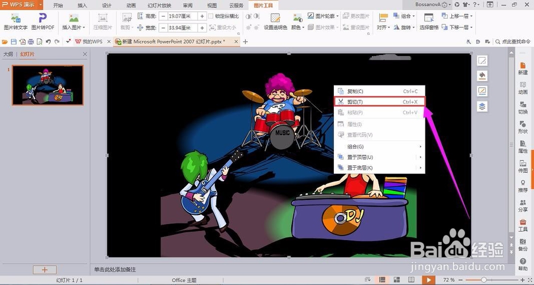Screen dimensions: 534x285
Task: Switch to reading view in status bar
Action: (412, 280)
